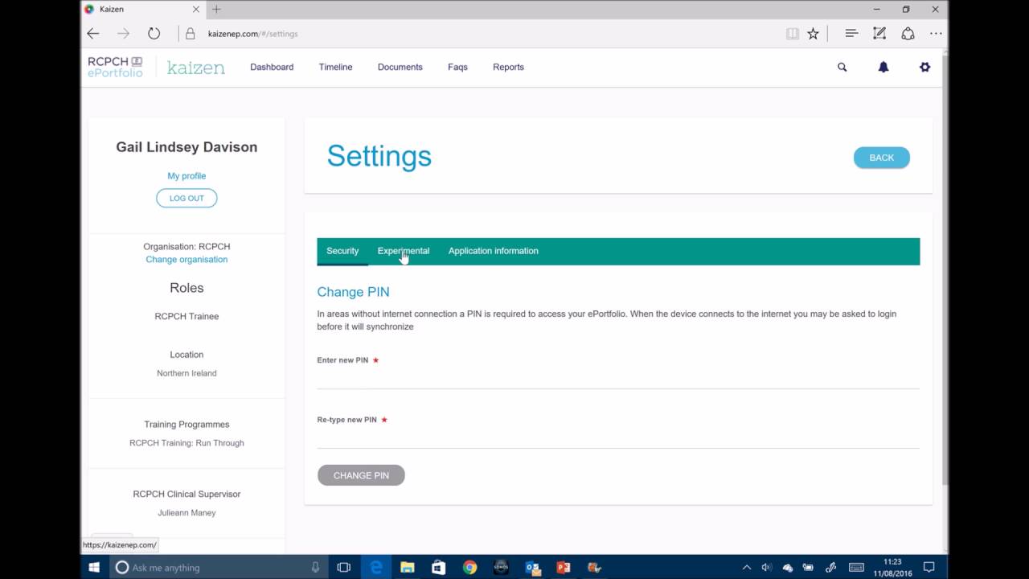Image resolution: width=1029 pixels, height=579 pixels.
Task: Click the BACK button
Action: pos(882,158)
